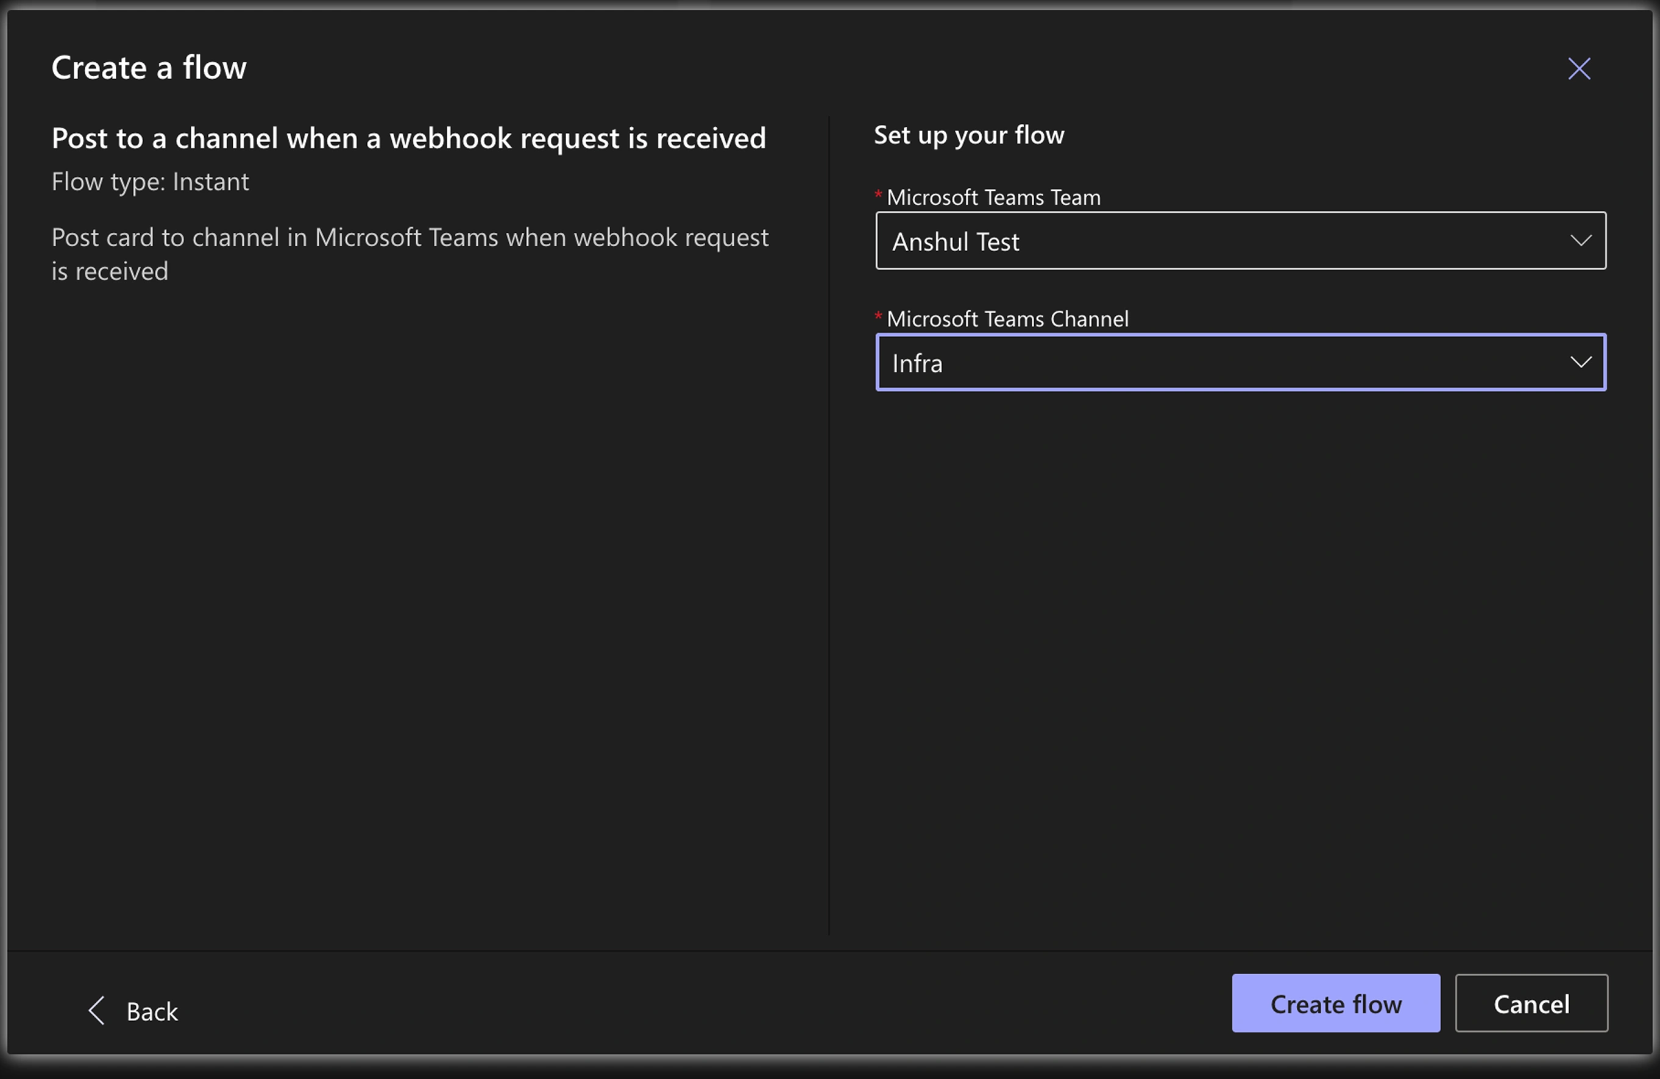Viewport: 1660px width, 1079px height.
Task: Select the Anshul Test team value
Action: tap(956, 242)
